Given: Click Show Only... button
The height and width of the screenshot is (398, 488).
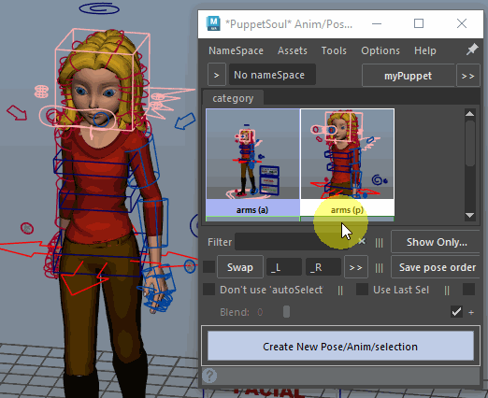Looking at the screenshot, I should coord(437,242).
